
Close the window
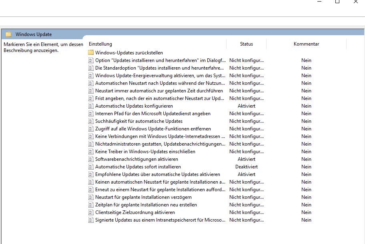pyautogui.click(x=356, y=2)
